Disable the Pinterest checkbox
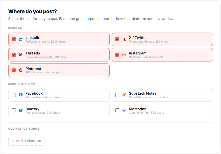The height and width of the screenshot is (154, 221). 14,70
